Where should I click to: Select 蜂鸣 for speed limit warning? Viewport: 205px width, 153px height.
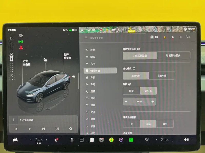[x=165, y=124]
